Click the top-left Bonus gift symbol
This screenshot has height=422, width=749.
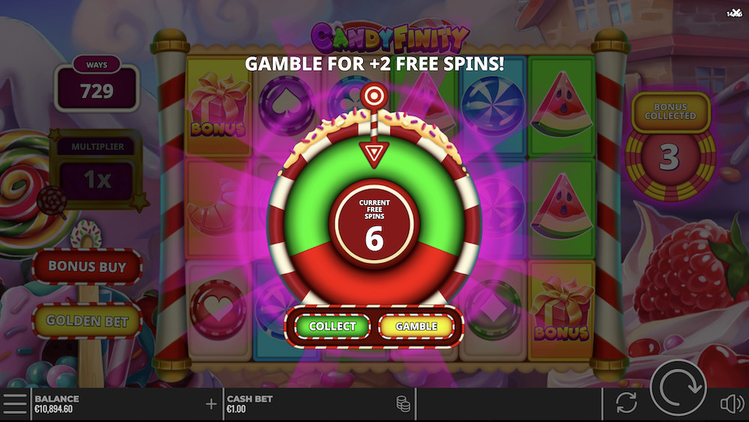click(x=218, y=105)
